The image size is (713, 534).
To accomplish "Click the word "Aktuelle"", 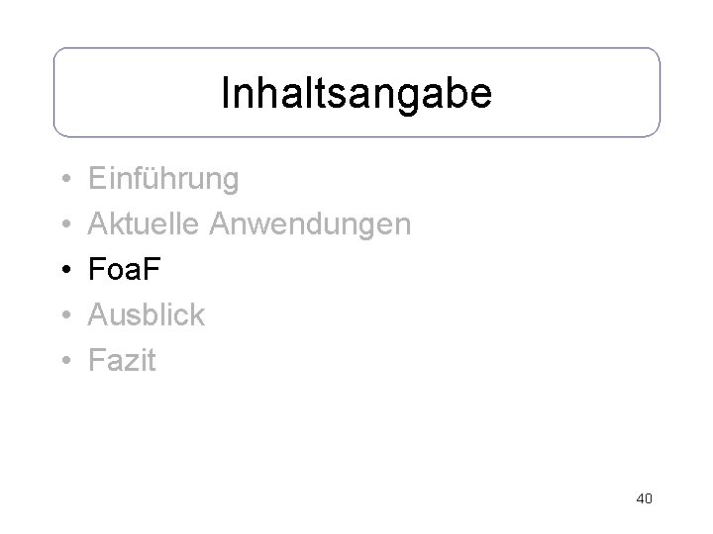I will coord(145,224).
